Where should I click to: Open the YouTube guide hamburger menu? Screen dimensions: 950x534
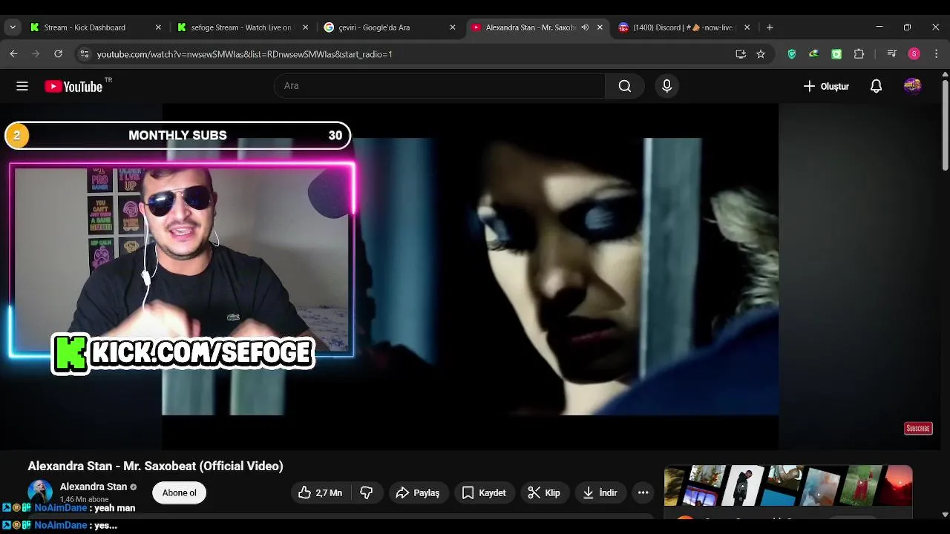tap(22, 86)
